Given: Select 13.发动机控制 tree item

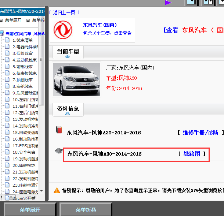Looking at the screenshot, I should [25, 119].
